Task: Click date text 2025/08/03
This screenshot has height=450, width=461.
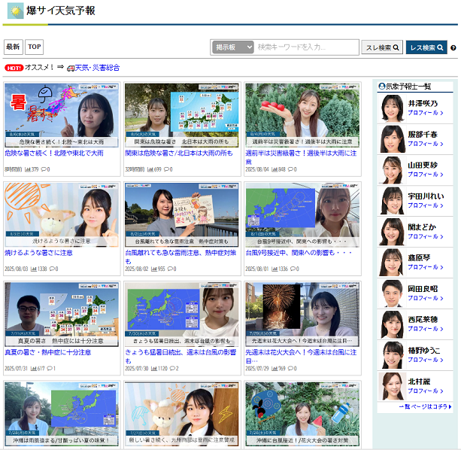Action: [17, 269]
